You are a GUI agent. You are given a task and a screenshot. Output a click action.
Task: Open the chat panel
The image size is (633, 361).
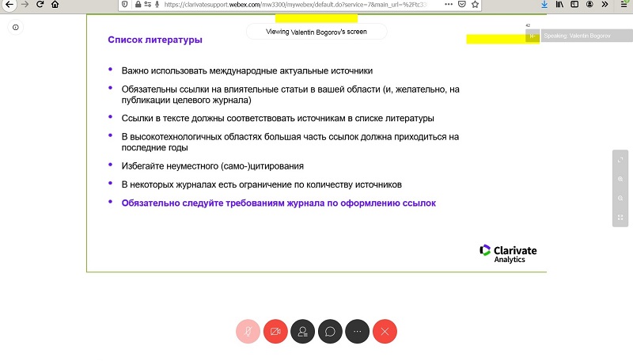click(330, 332)
